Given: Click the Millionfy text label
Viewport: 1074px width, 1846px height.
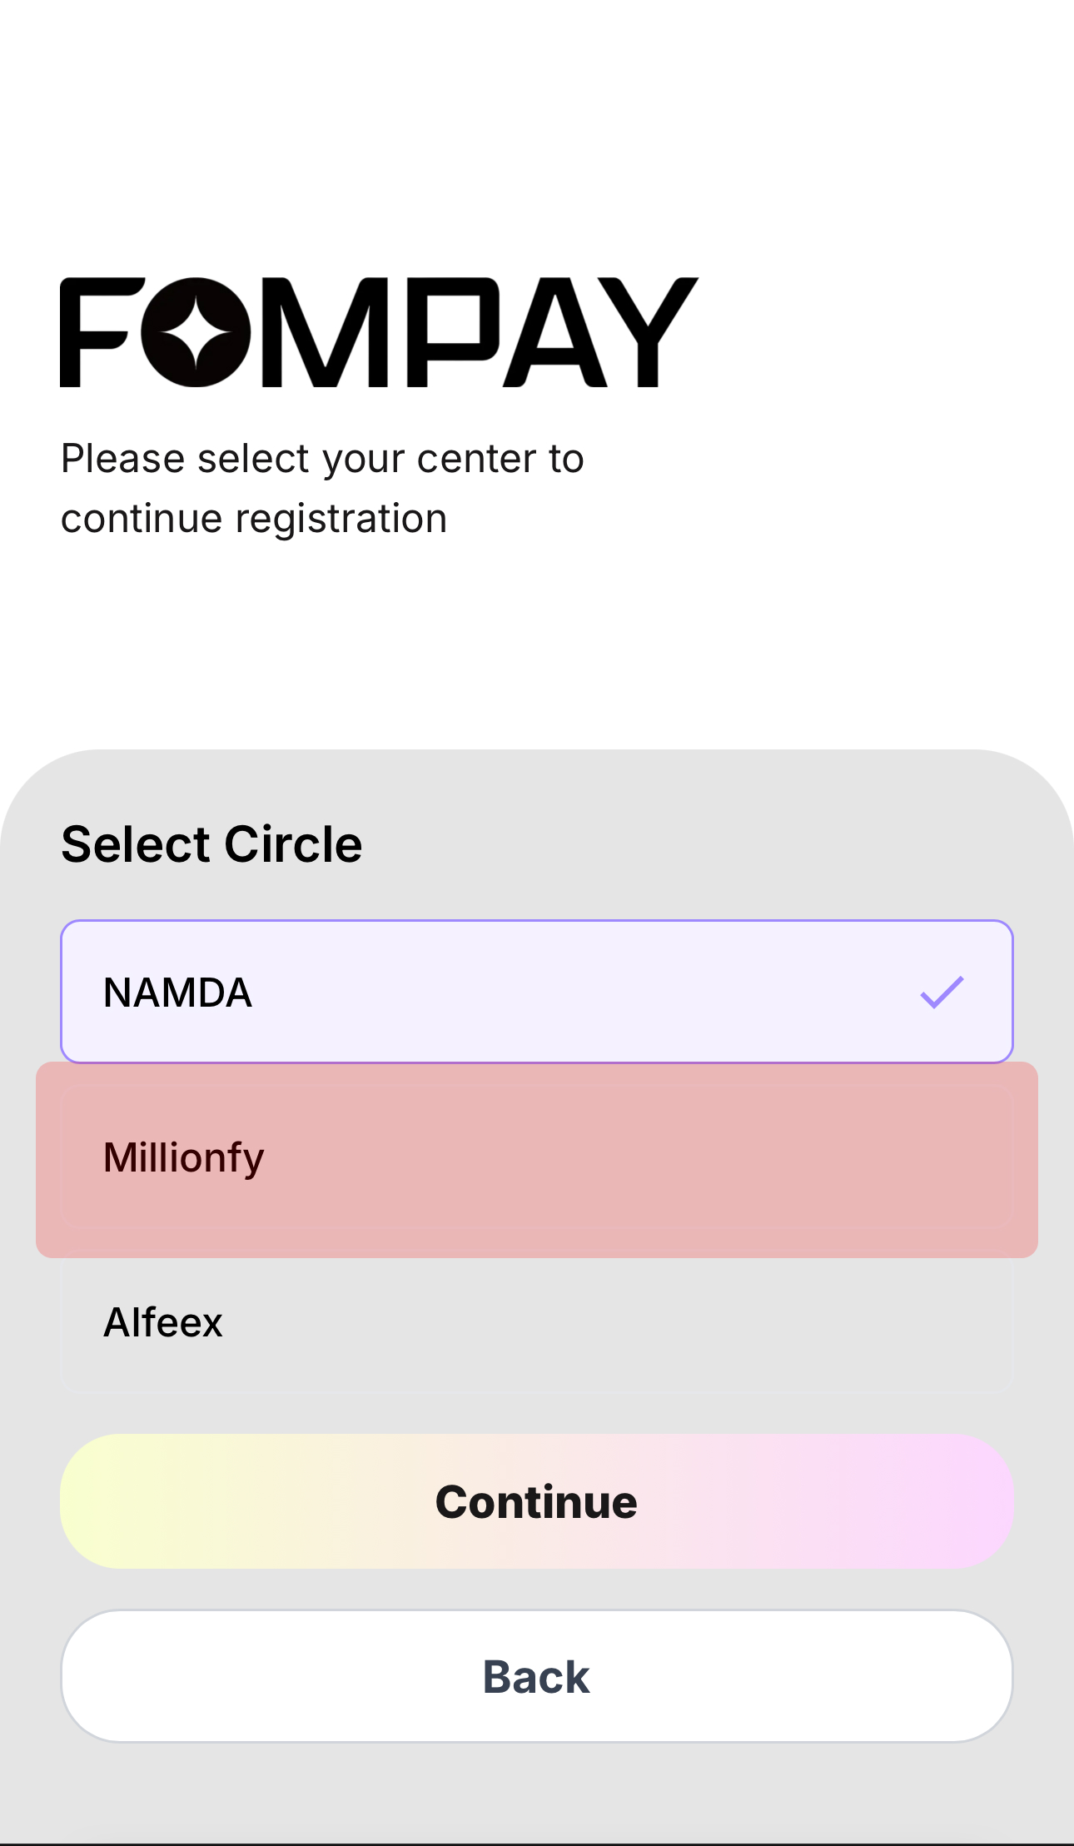Looking at the screenshot, I should tap(184, 1158).
